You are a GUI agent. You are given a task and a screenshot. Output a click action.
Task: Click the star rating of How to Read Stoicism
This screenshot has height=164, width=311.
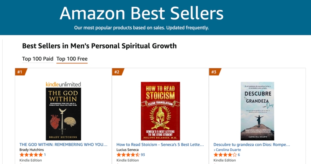[x=128, y=155]
